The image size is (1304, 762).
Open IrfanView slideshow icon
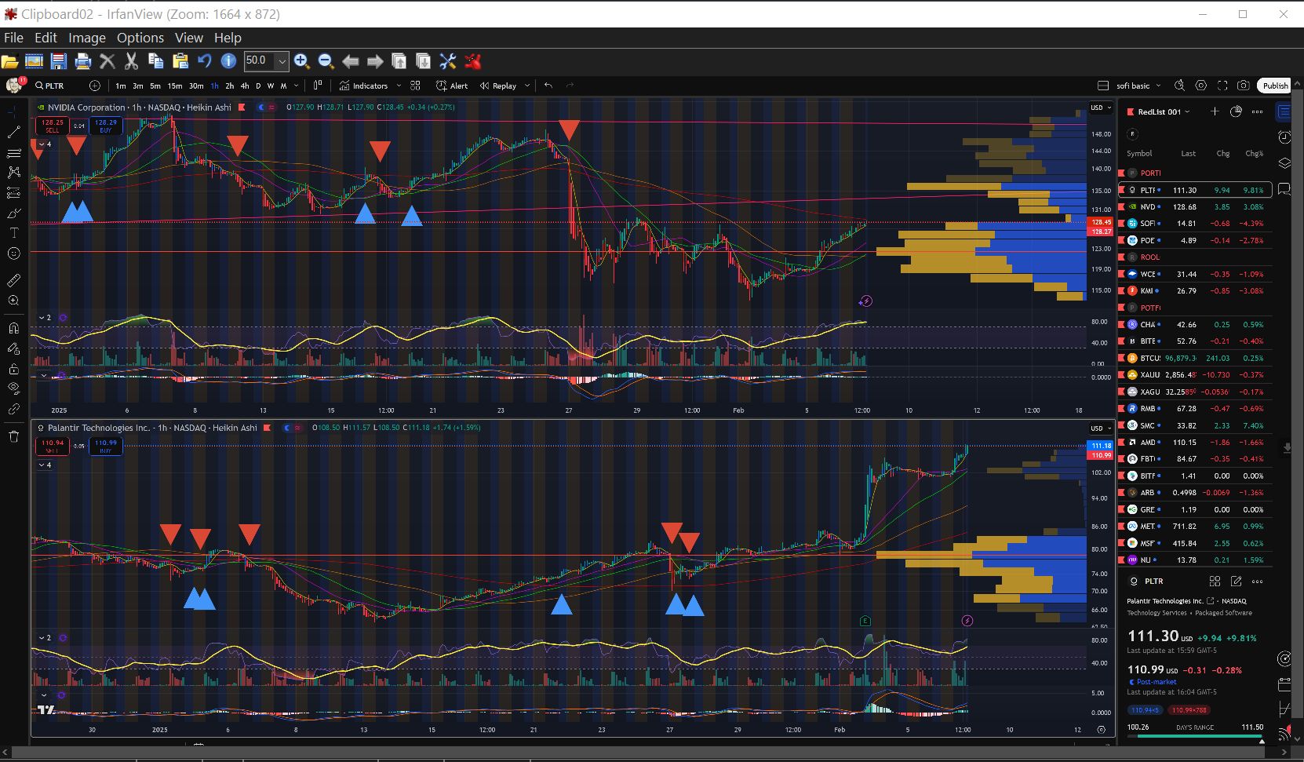click(34, 61)
